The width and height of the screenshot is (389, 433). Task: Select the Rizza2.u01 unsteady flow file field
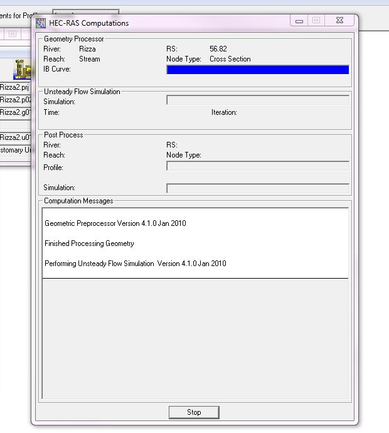pyautogui.click(x=15, y=137)
